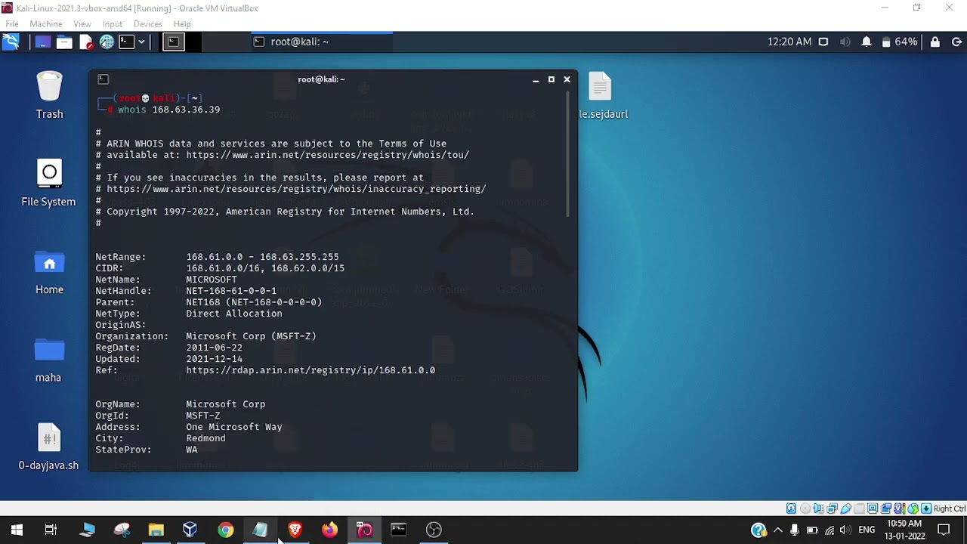Viewport: 967px width, 544px height.
Task: Open the Machine menu in VirtualBox
Action: tap(46, 24)
